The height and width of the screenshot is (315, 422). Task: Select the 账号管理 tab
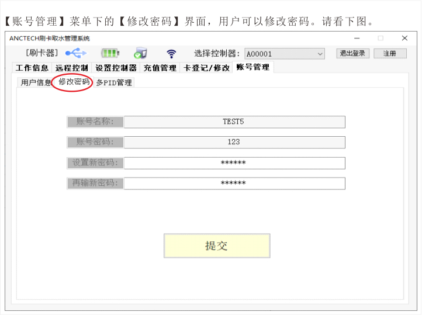(x=253, y=67)
